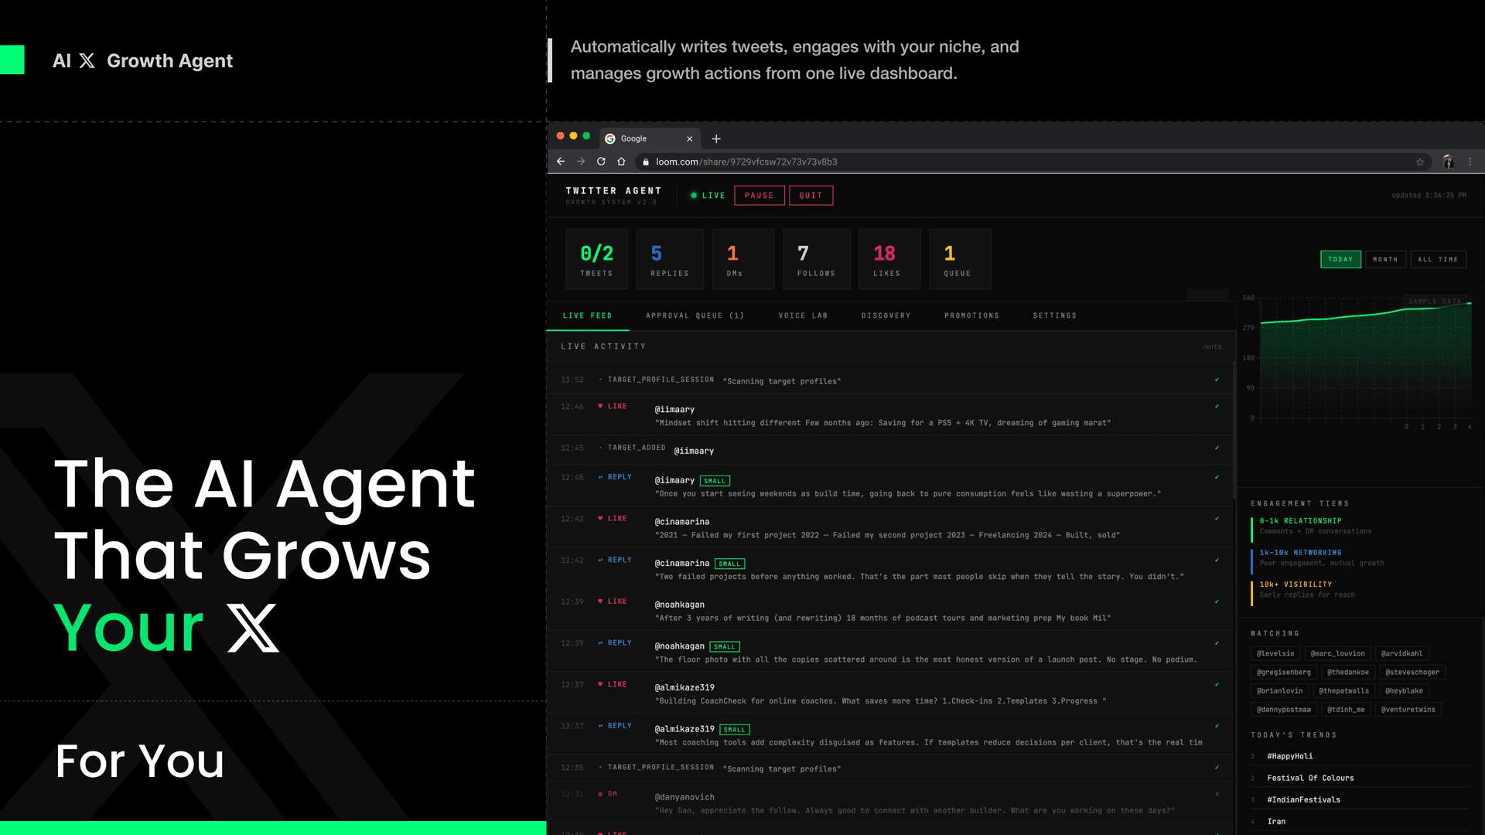Click the green LIVE status indicator
1485x835 pixels.
(x=708, y=196)
